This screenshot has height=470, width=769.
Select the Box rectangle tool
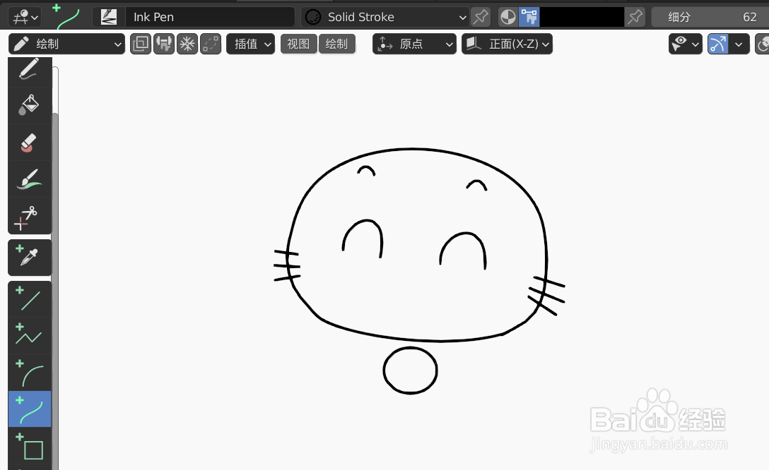[30, 446]
